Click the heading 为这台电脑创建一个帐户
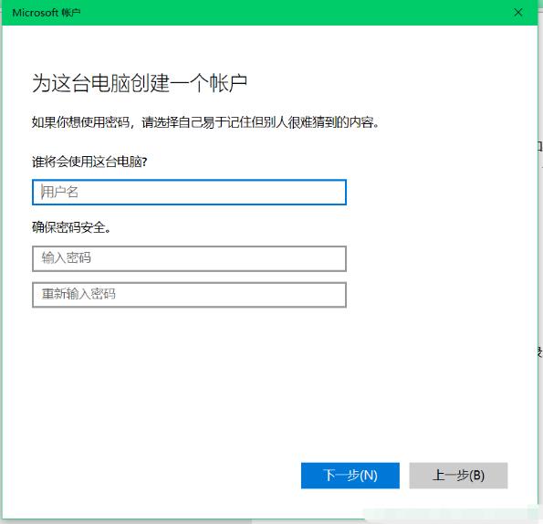Image resolution: width=543 pixels, height=524 pixels. tap(140, 83)
